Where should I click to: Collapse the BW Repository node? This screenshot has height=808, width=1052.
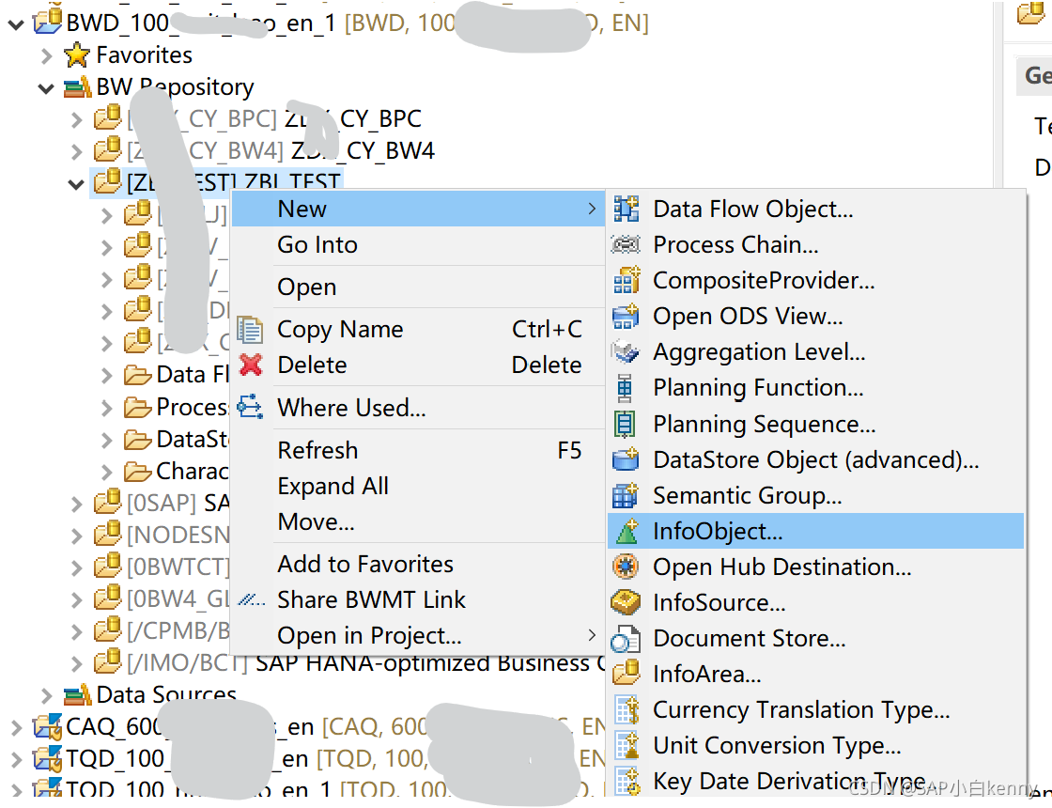pos(46,88)
